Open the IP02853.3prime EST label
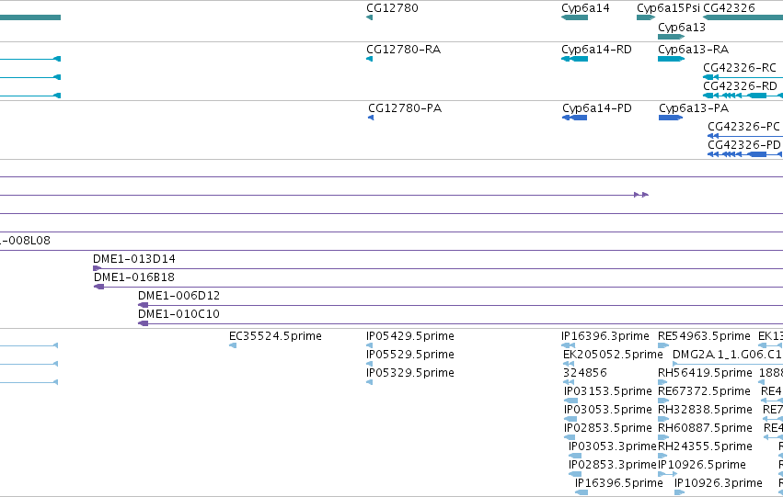This screenshot has height=497, width=783. 612,465
